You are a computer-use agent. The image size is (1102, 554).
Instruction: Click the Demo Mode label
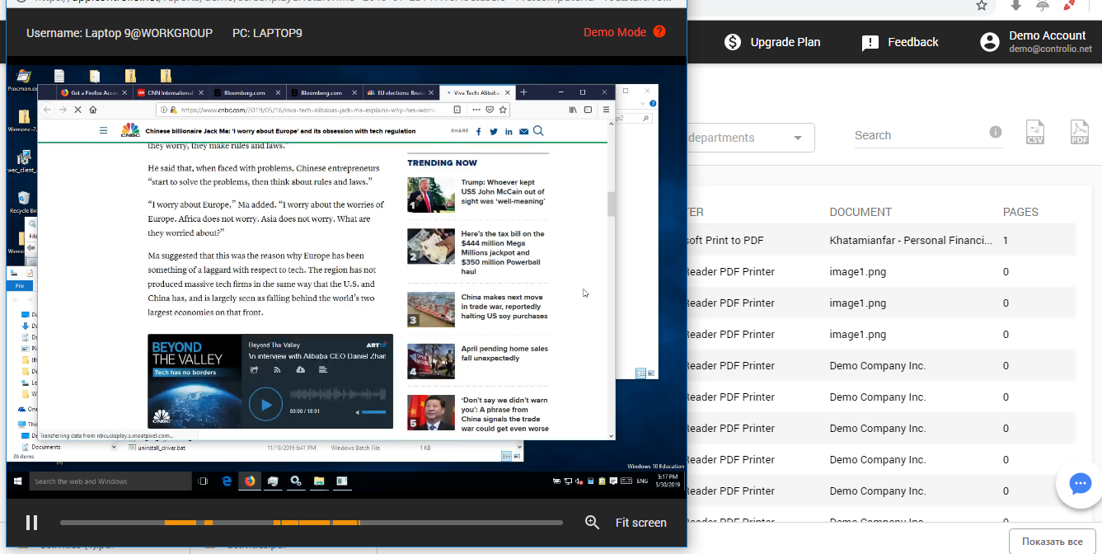[x=615, y=32]
